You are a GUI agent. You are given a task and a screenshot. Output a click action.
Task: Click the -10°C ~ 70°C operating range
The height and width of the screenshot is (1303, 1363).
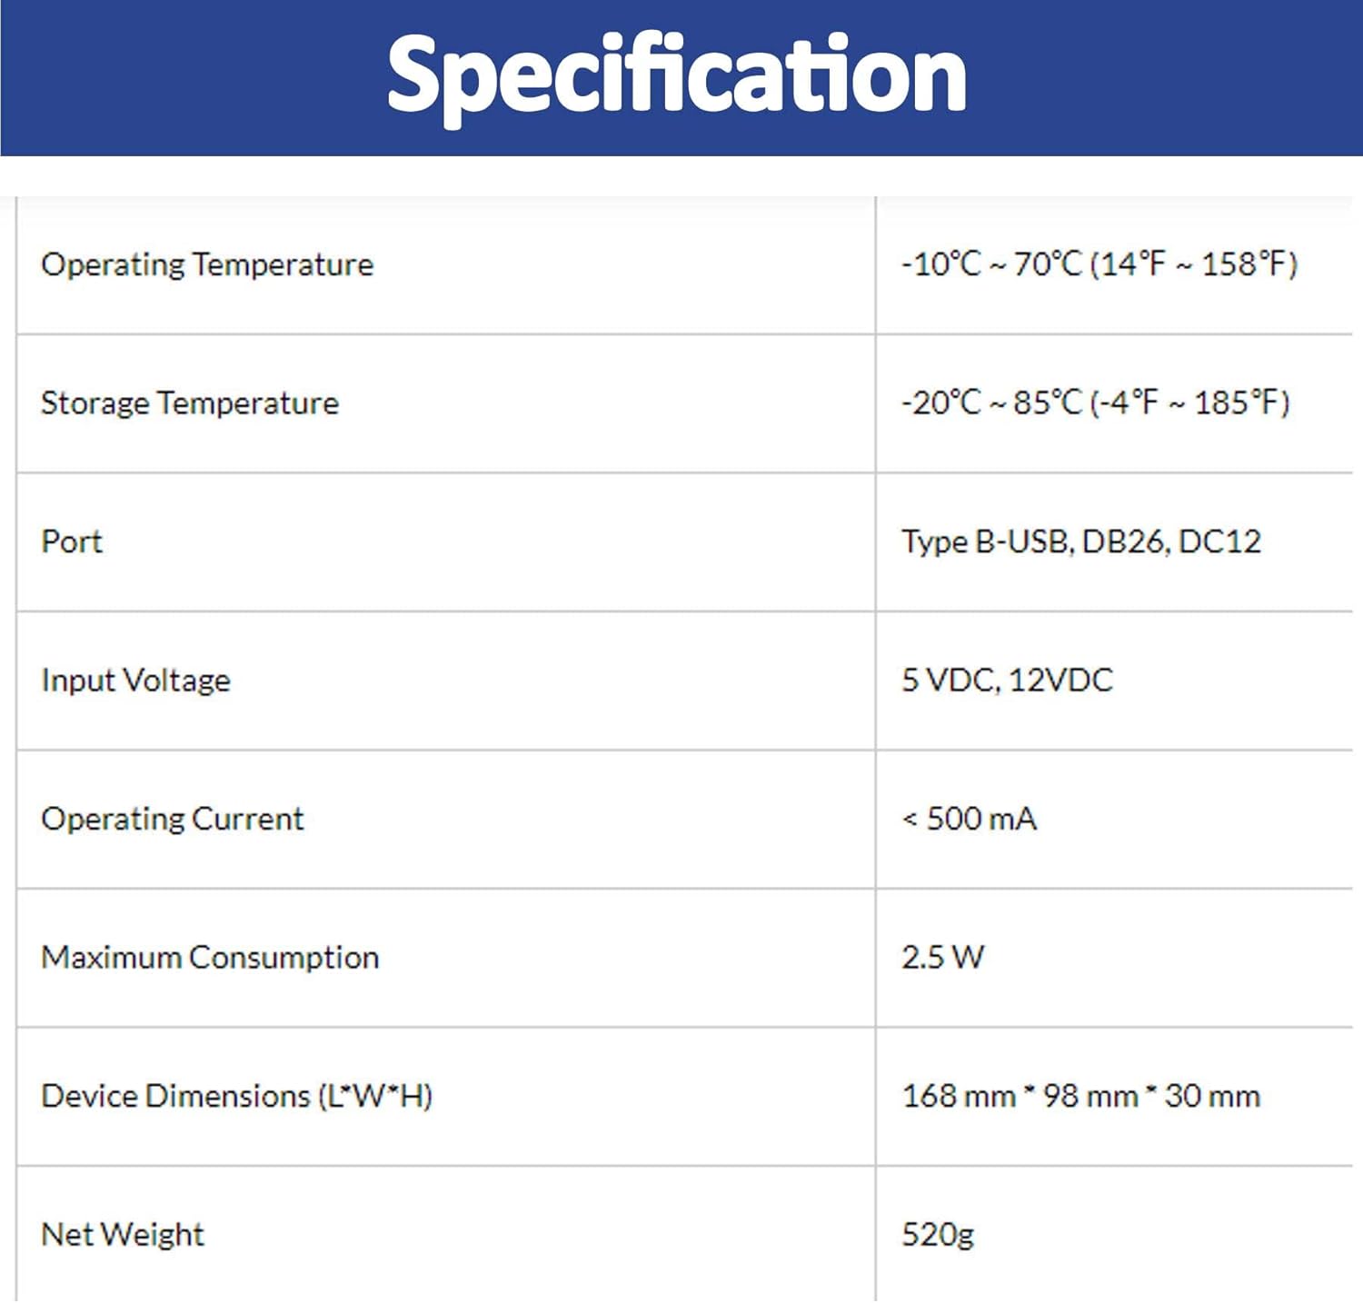coord(991,264)
